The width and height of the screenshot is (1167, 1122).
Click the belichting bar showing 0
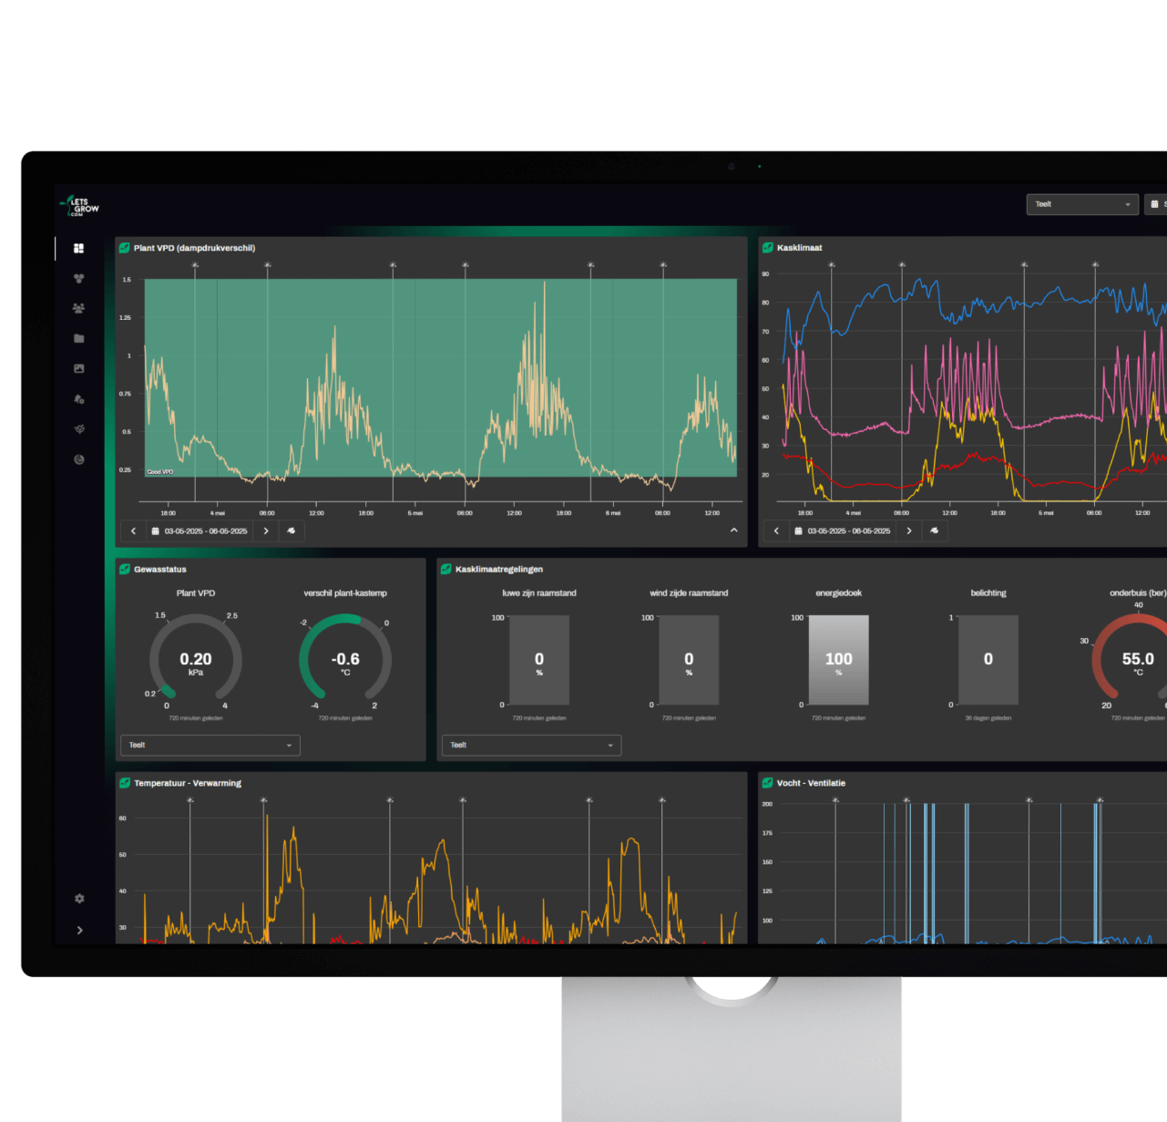[x=988, y=660]
